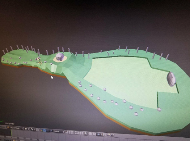Open the proportional editing circle icon
Image resolution: width=190 pixels, height=141 pixels.
click(x=90, y=134)
